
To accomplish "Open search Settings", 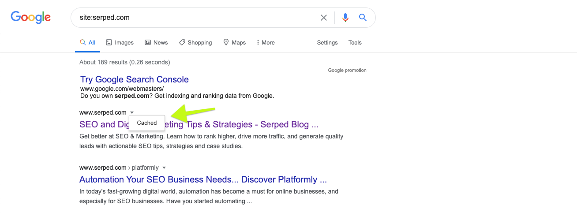I will [327, 43].
